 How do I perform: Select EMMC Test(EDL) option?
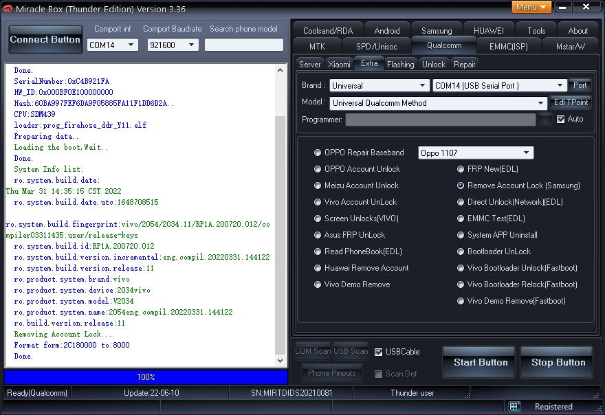tap(461, 218)
